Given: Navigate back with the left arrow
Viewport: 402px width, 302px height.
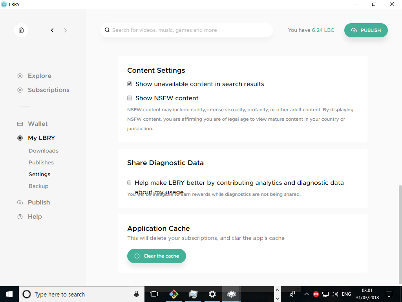Looking at the screenshot, I should [x=52, y=30].
